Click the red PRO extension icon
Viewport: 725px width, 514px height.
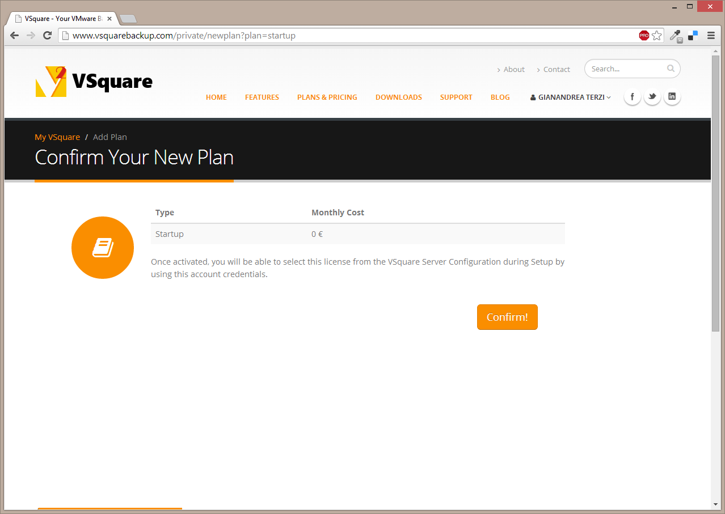[x=644, y=36]
